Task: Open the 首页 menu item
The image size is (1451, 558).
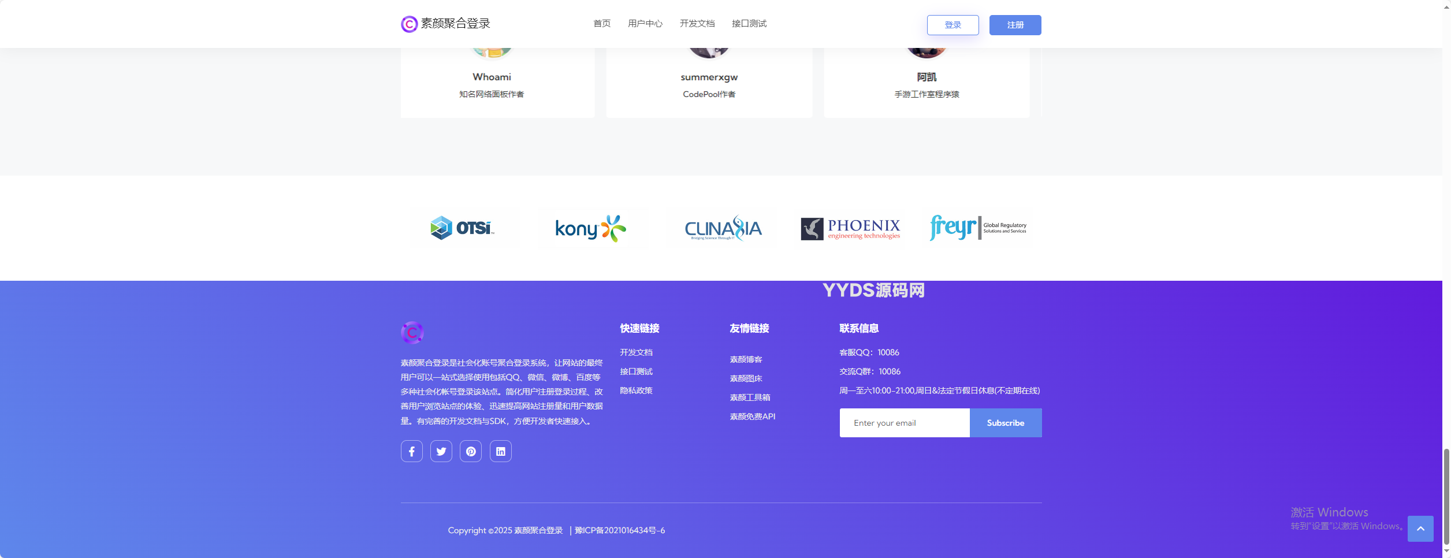Action: (x=602, y=24)
